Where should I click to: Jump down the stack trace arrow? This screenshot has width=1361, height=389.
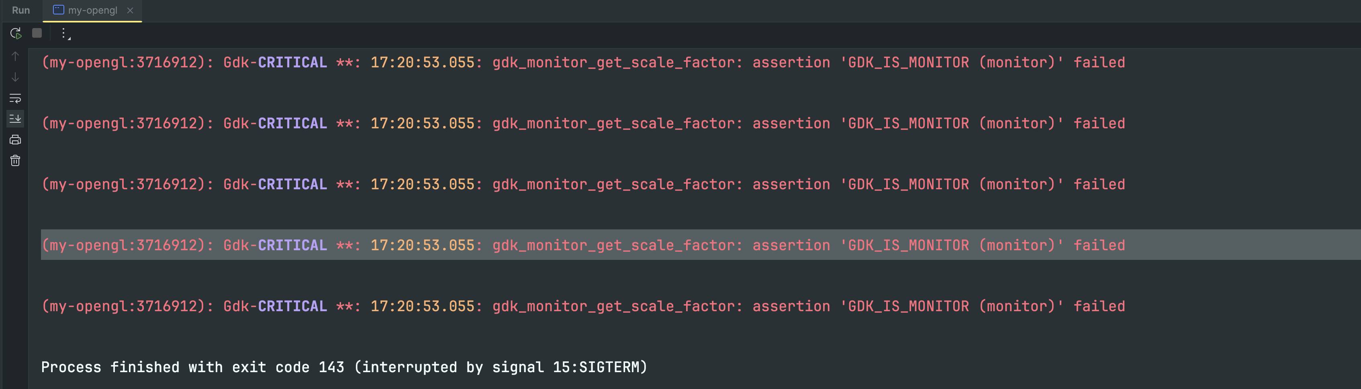pyautogui.click(x=15, y=77)
